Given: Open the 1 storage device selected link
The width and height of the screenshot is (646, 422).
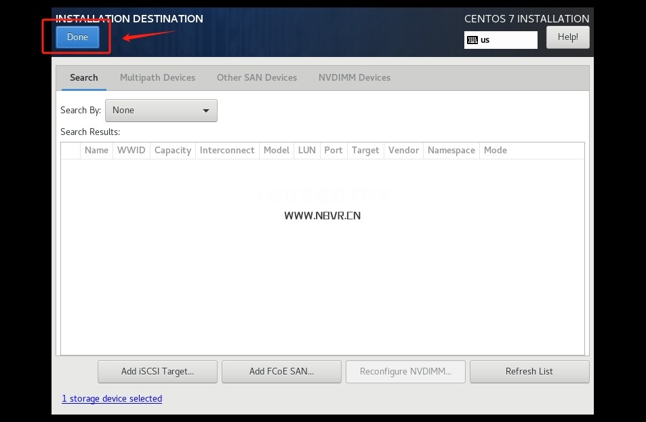Looking at the screenshot, I should click(x=112, y=398).
